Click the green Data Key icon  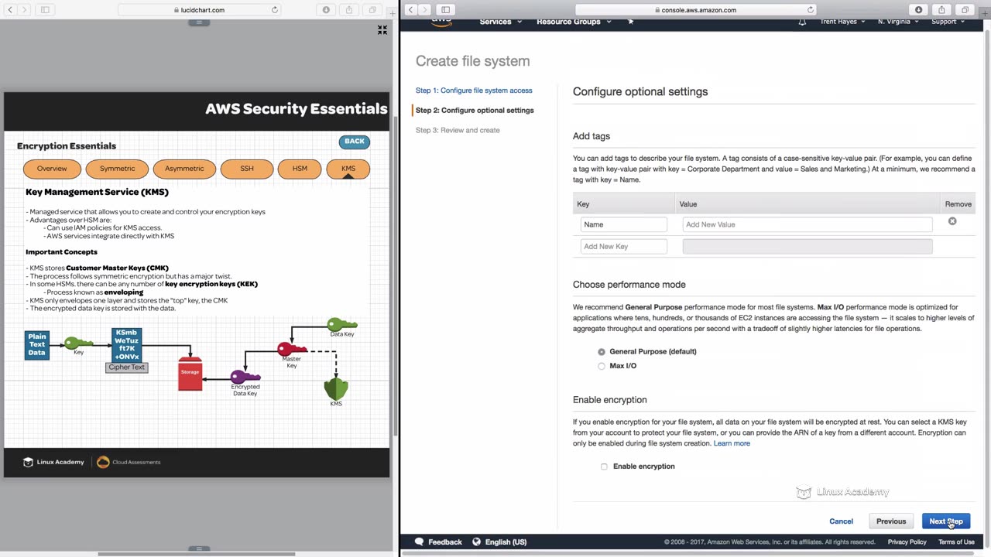pos(341,325)
